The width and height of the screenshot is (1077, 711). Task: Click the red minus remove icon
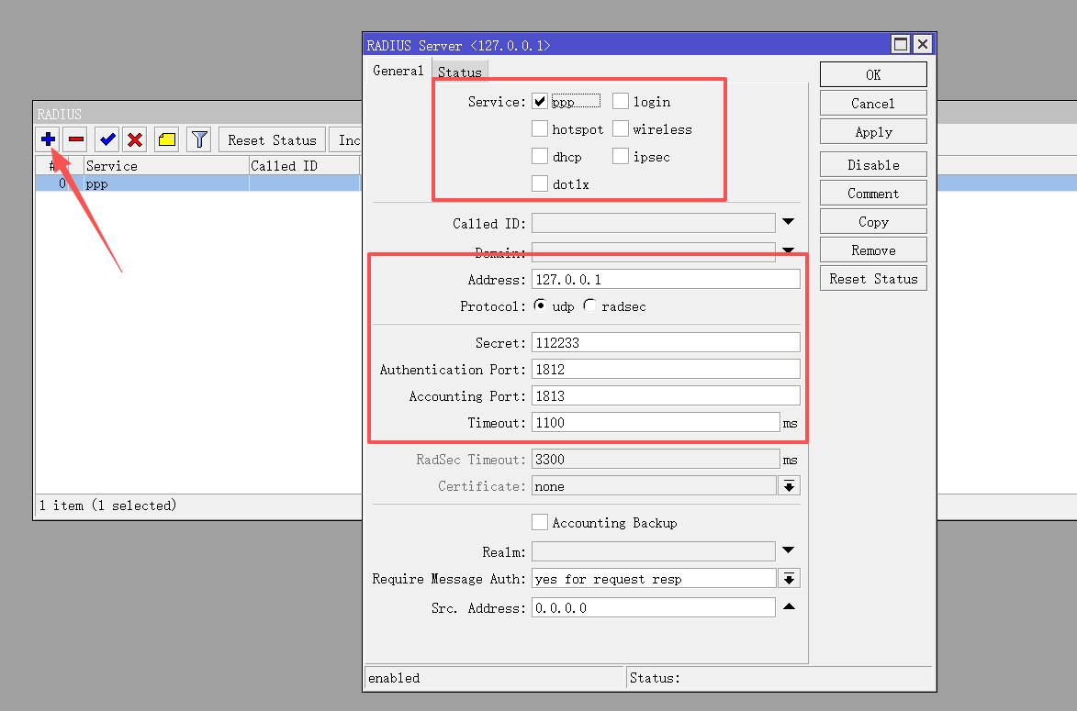pyautogui.click(x=76, y=139)
